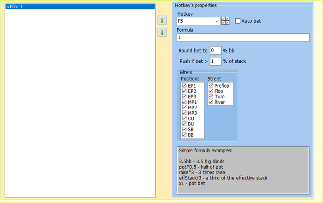The width and height of the screenshot is (323, 203).
Task: Toggle the Turn street checkbox
Action: [211, 96]
